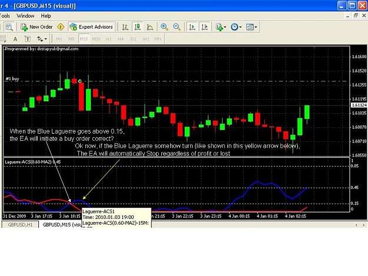The image size is (368, 276).
Task: Open the Arrows objects dropdown
Action: click(42, 39)
